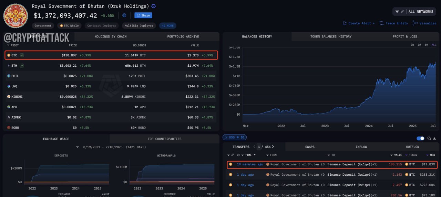Download transfers with the download icon
This screenshot has height=197, width=441.
pos(434,138)
